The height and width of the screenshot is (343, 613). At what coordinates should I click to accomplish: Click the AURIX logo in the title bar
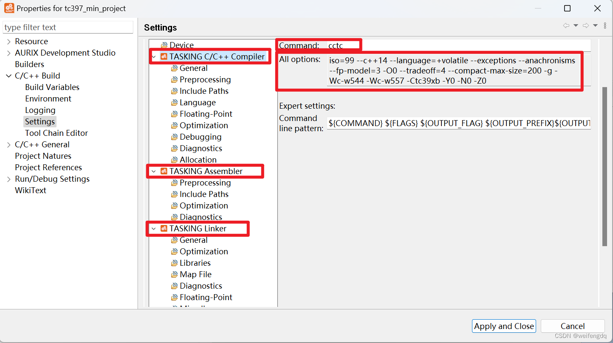pos(9,8)
